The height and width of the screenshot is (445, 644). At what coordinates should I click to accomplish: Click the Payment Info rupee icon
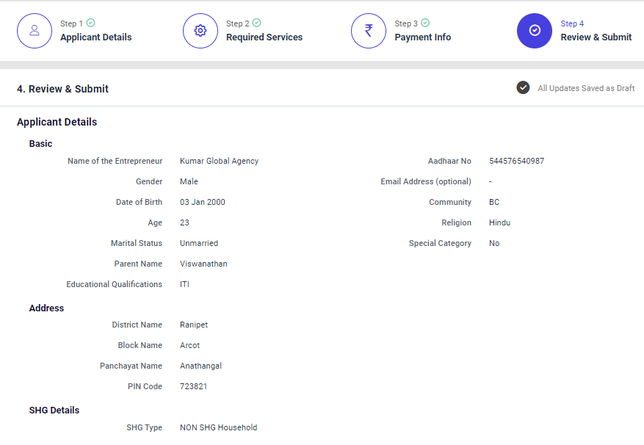point(369,31)
